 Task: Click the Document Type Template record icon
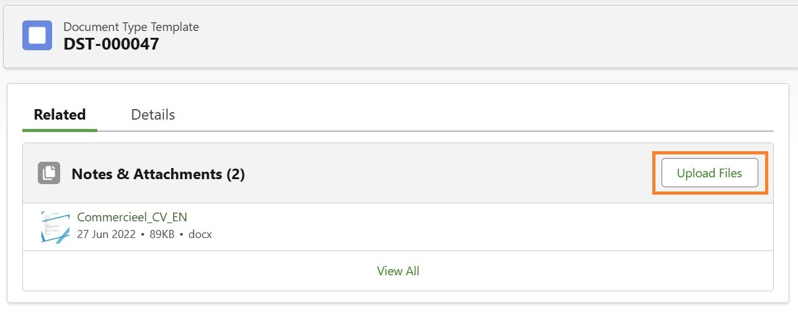[x=37, y=35]
